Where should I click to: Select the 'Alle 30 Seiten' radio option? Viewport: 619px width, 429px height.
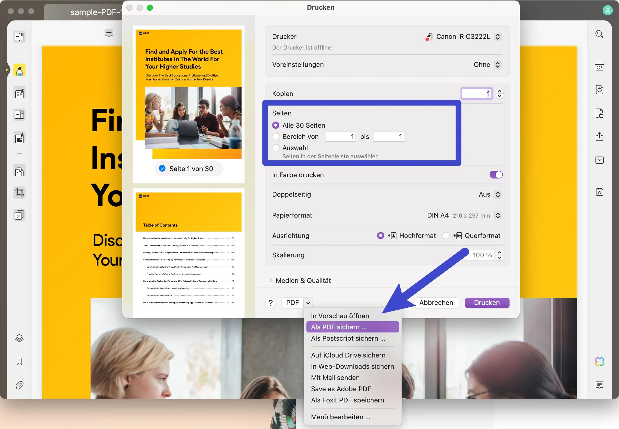[276, 125]
